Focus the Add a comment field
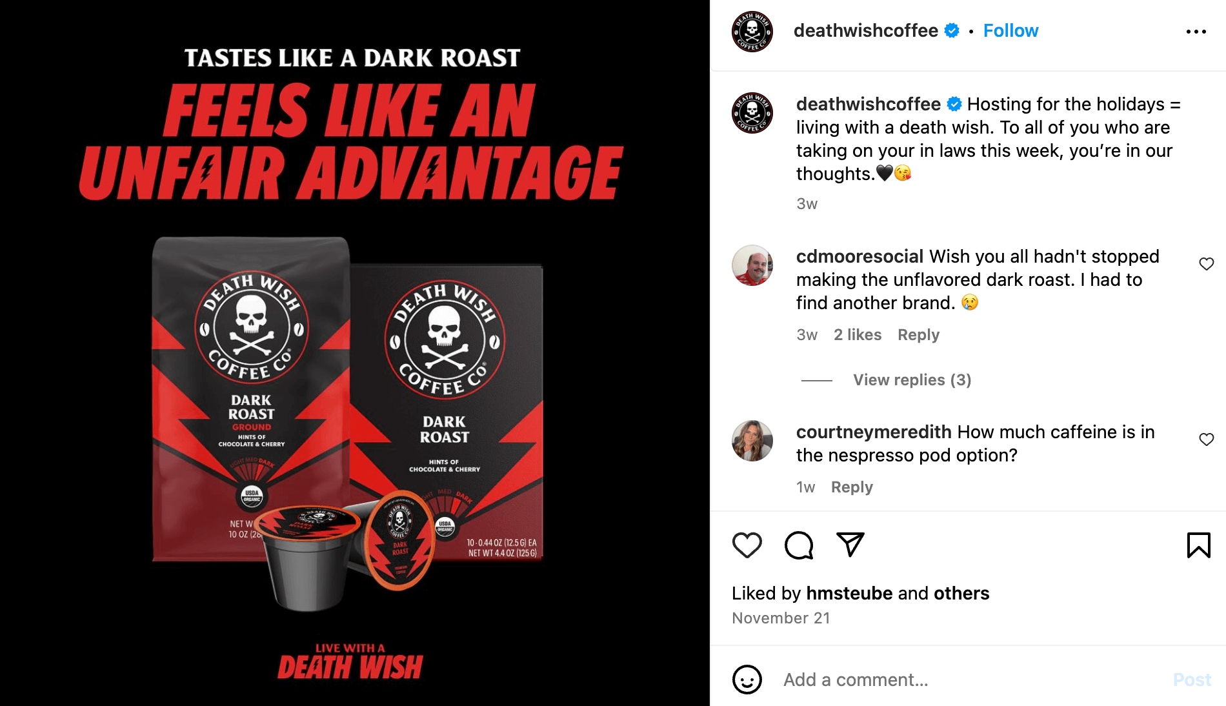 point(968,680)
